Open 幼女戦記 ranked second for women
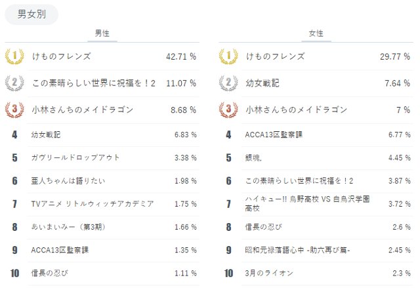420x288 pixels. click(262, 83)
